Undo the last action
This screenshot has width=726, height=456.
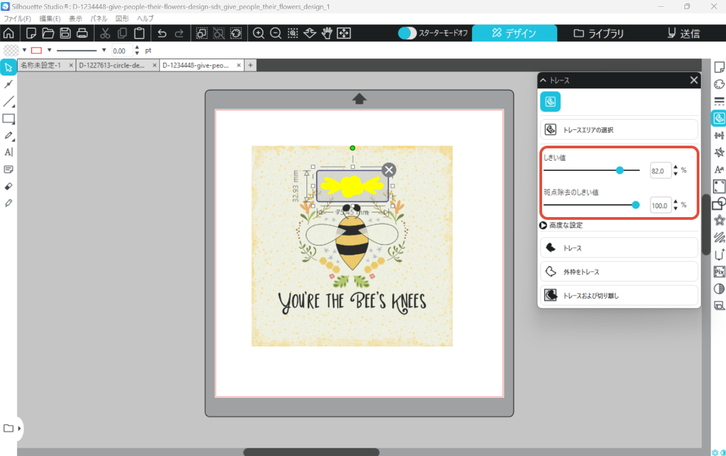pyautogui.click(x=162, y=33)
